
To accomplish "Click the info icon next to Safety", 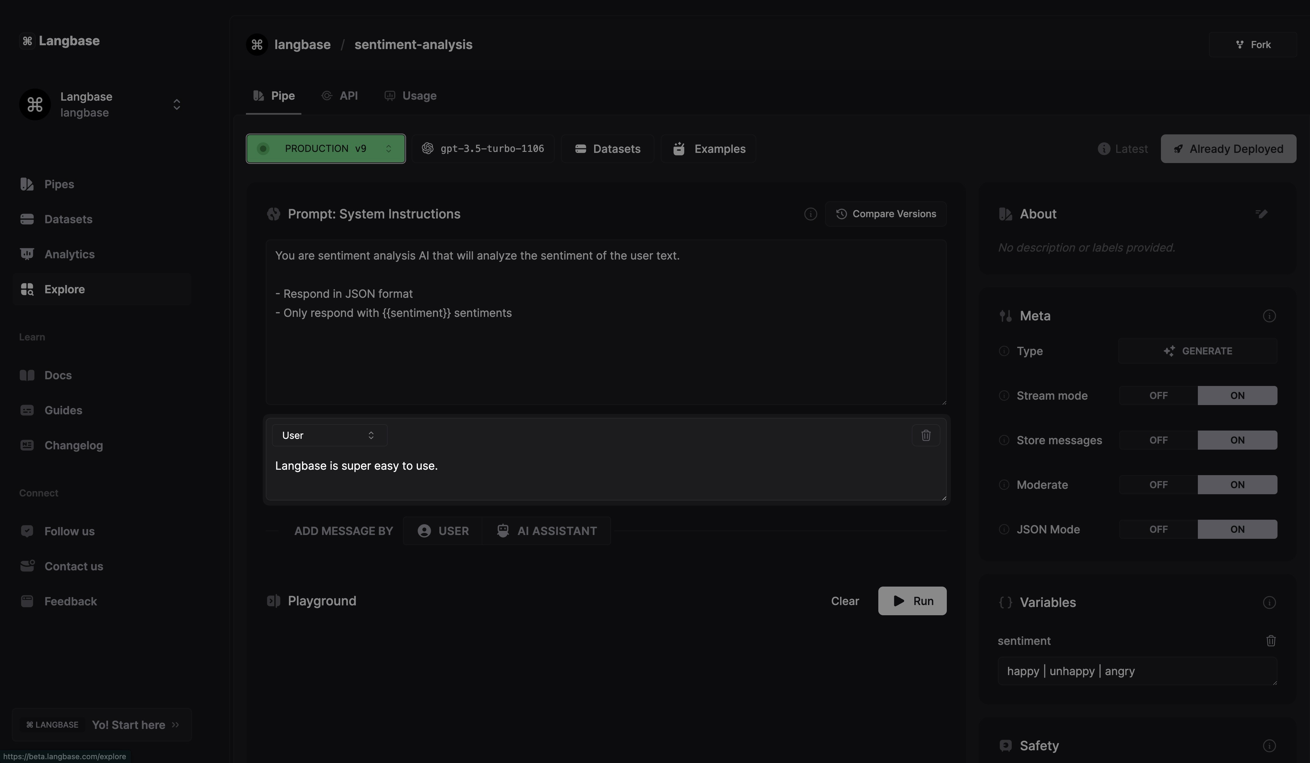I will (1269, 746).
